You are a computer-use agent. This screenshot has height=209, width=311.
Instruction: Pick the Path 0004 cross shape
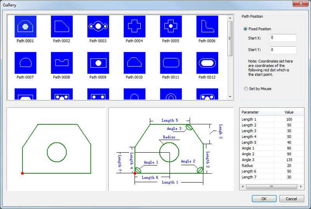coord(135,26)
